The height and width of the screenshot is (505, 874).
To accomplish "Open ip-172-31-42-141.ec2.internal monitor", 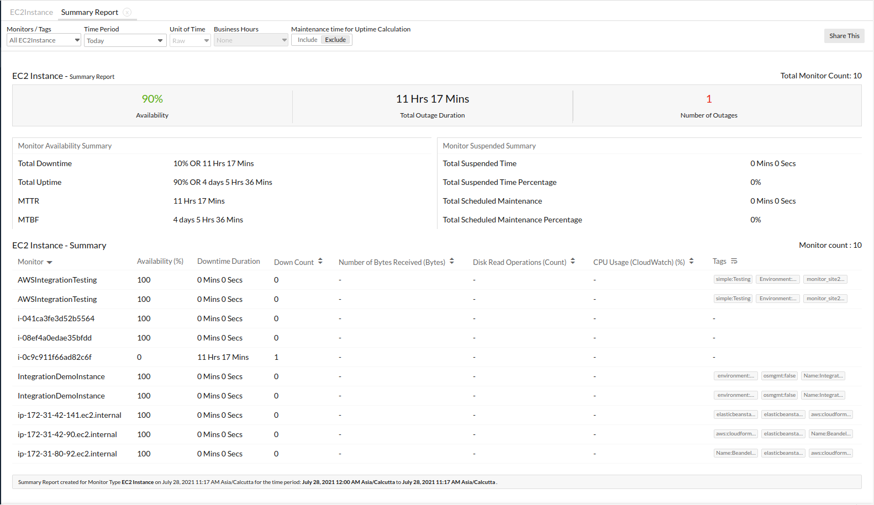I will (x=70, y=415).
